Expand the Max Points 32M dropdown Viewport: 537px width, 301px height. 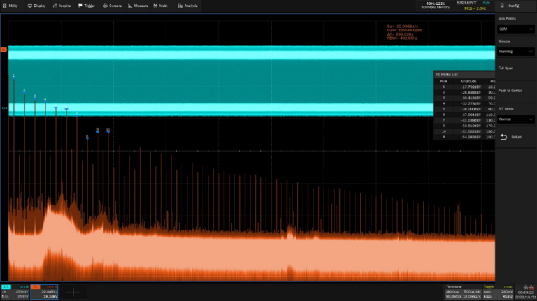click(x=515, y=29)
